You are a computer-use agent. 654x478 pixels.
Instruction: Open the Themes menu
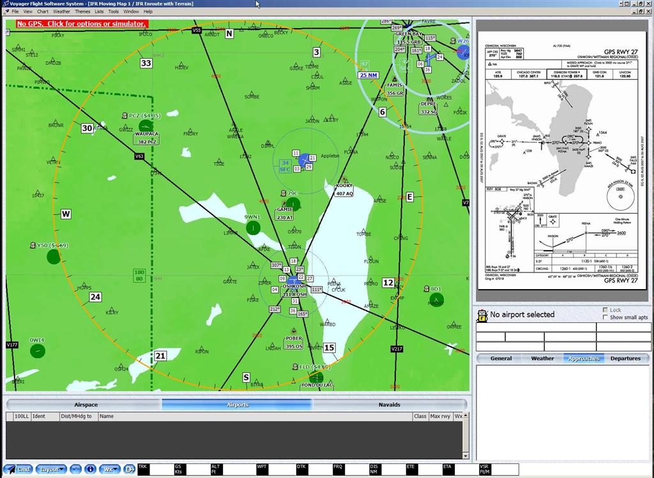pos(82,11)
